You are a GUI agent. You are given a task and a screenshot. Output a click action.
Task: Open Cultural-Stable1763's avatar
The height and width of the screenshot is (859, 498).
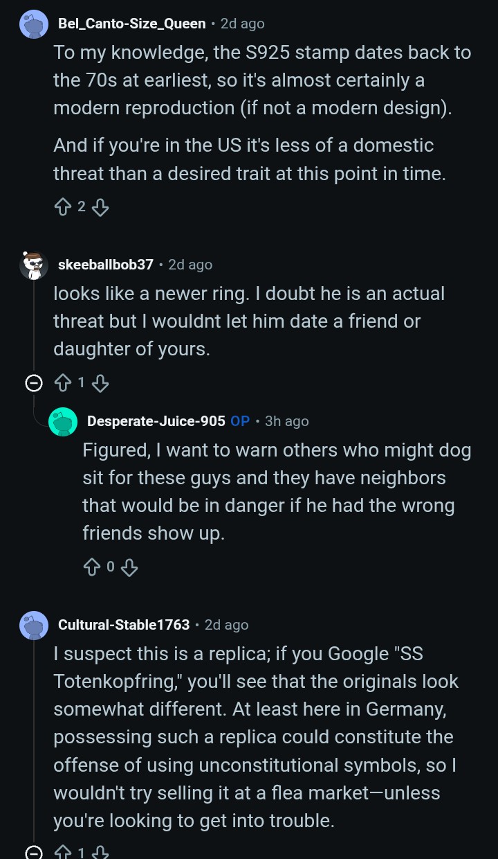(x=34, y=625)
